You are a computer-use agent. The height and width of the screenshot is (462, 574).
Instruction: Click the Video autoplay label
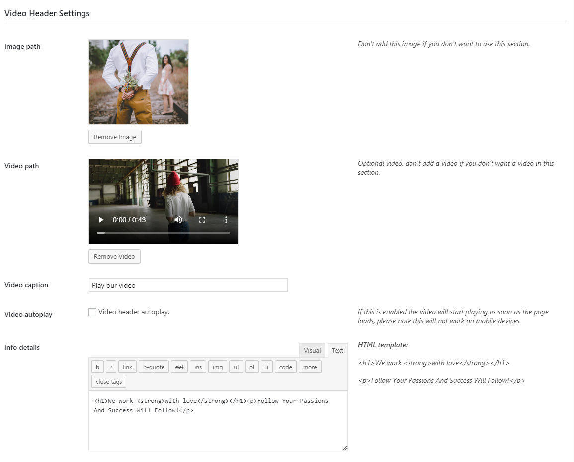28,314
